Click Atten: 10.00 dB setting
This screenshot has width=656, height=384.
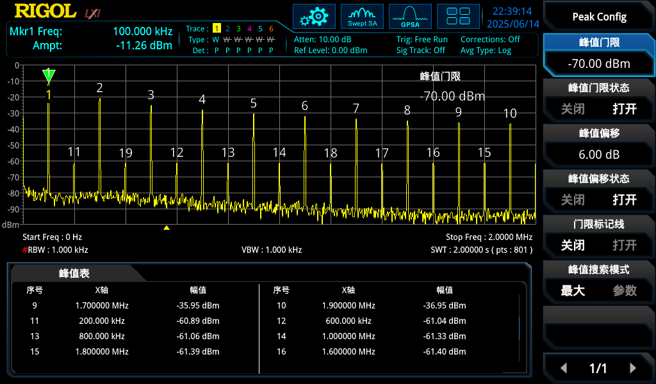coord(323,39)
